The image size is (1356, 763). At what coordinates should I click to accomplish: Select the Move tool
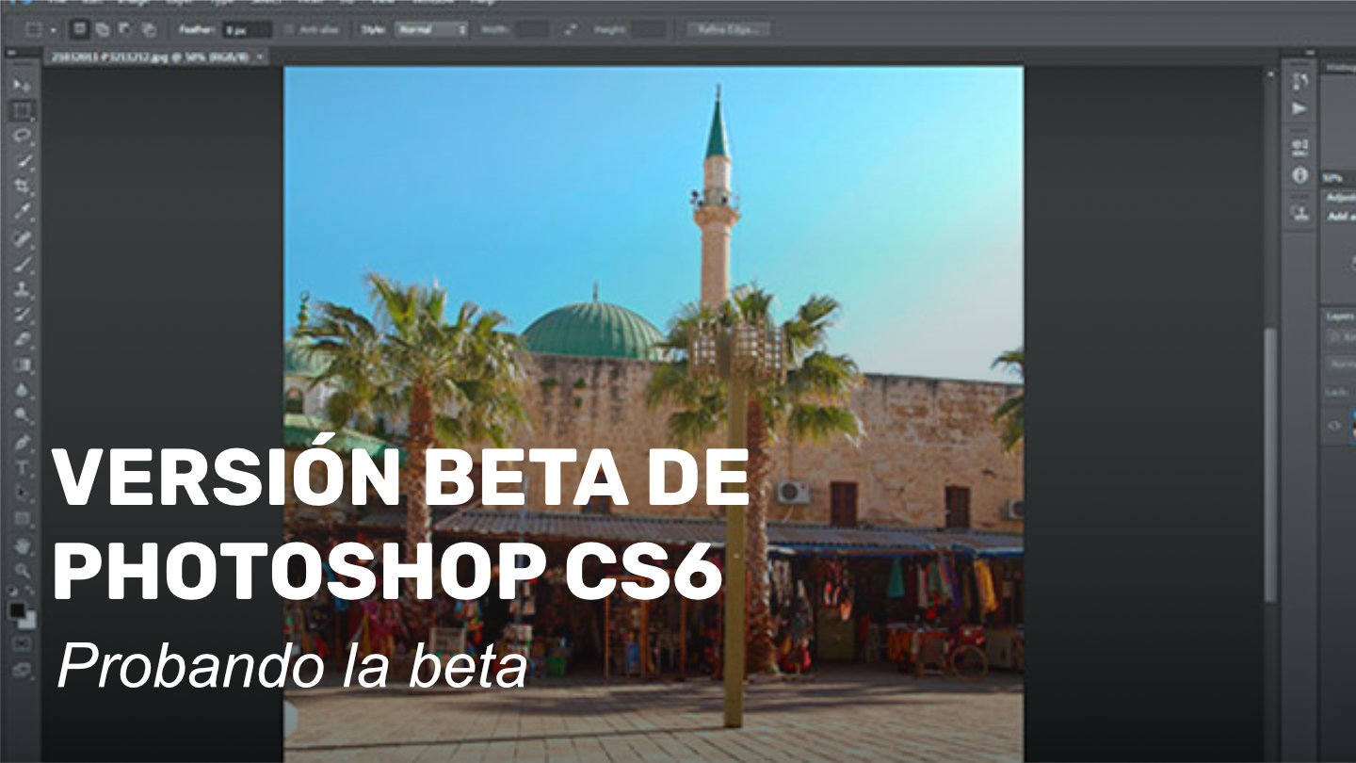[22, 85]
